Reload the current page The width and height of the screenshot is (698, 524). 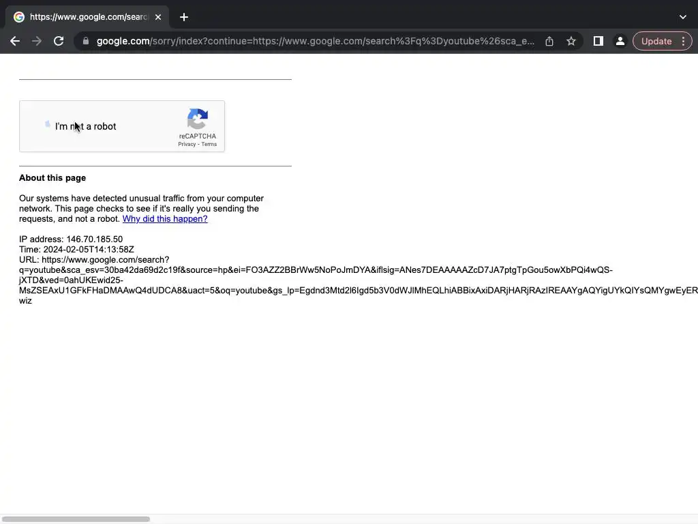tap(59, 41)
